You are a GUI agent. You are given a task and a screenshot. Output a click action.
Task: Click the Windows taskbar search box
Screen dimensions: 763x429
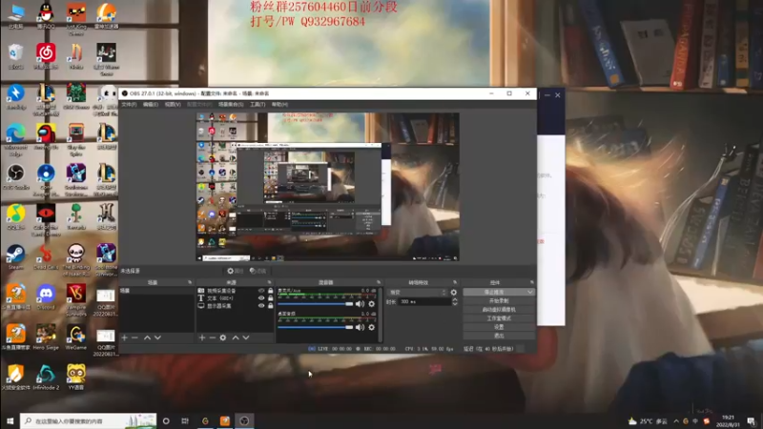click(x=89, y=420)
